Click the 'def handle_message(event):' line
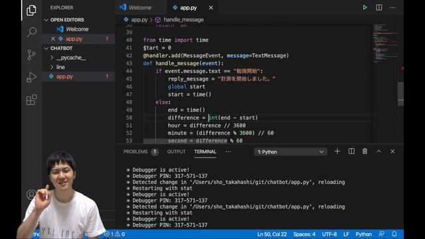Screen dimensions: 425x239 click(x=183, y=64)
